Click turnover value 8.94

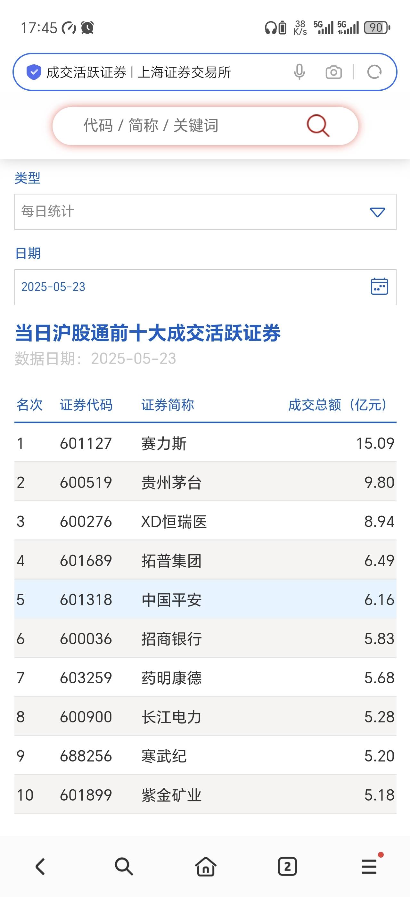click(x=379, y=522)
